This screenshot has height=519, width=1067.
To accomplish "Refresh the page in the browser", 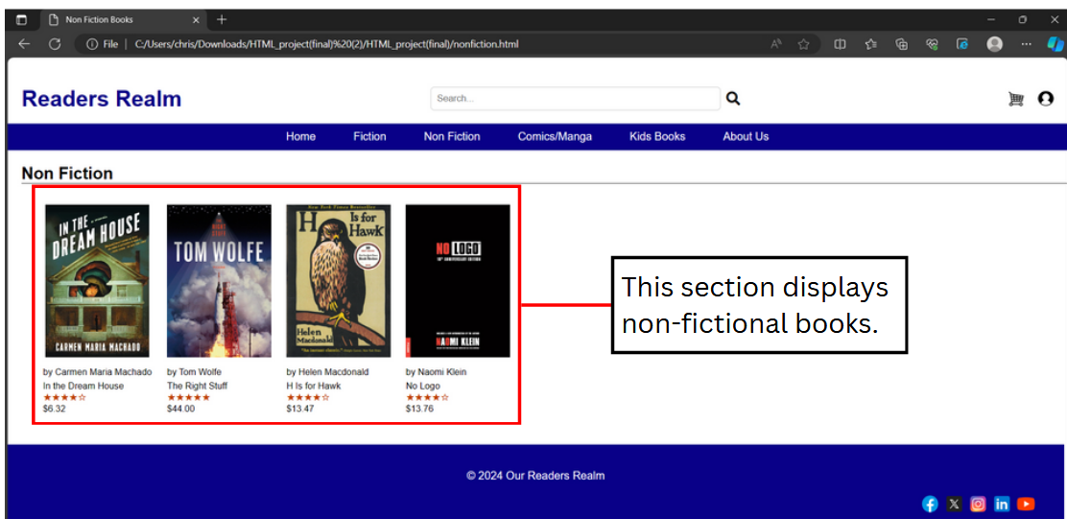I will pyautogui.click(x=56, y=44).
